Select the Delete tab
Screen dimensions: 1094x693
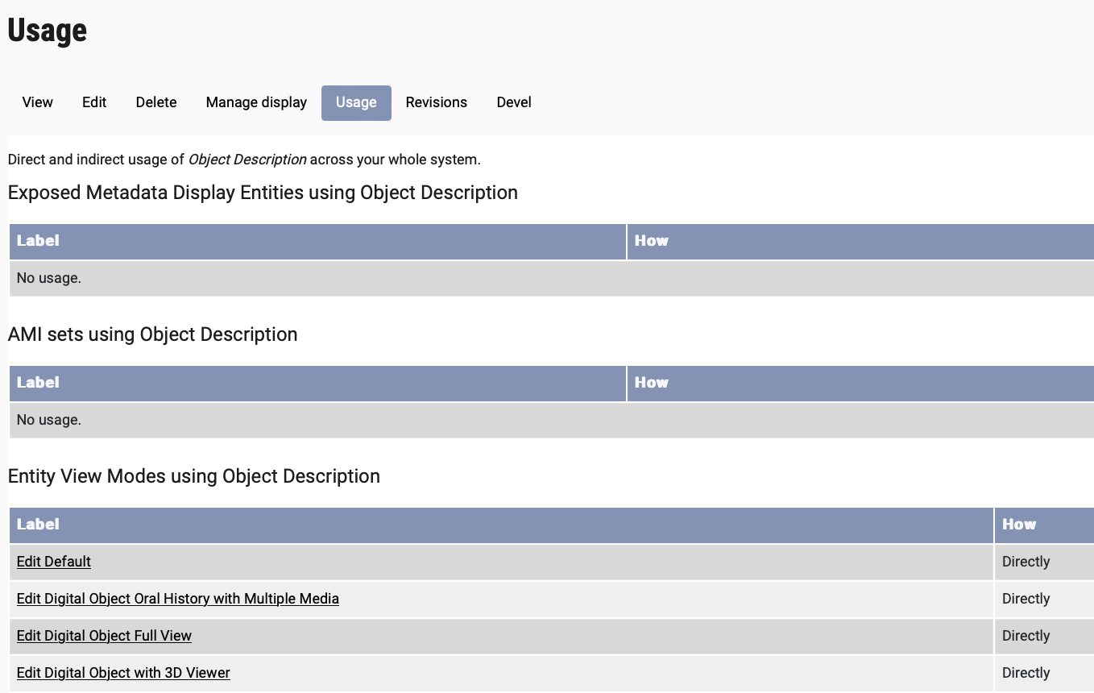[x=156, y=102]
